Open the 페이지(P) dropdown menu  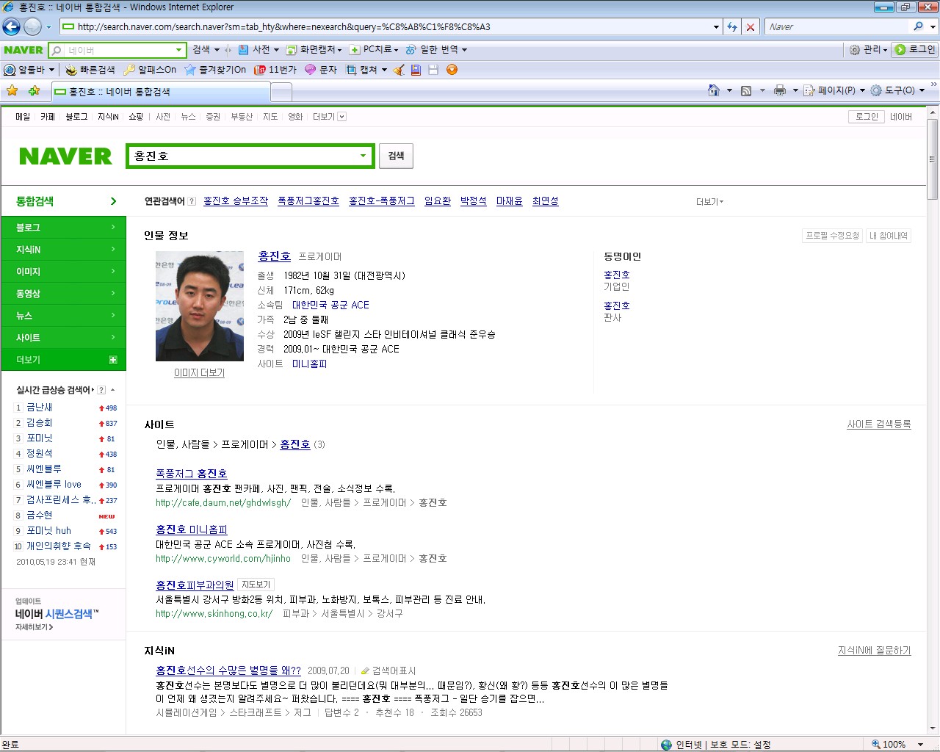pyautogui.click(x=834, y=90)
